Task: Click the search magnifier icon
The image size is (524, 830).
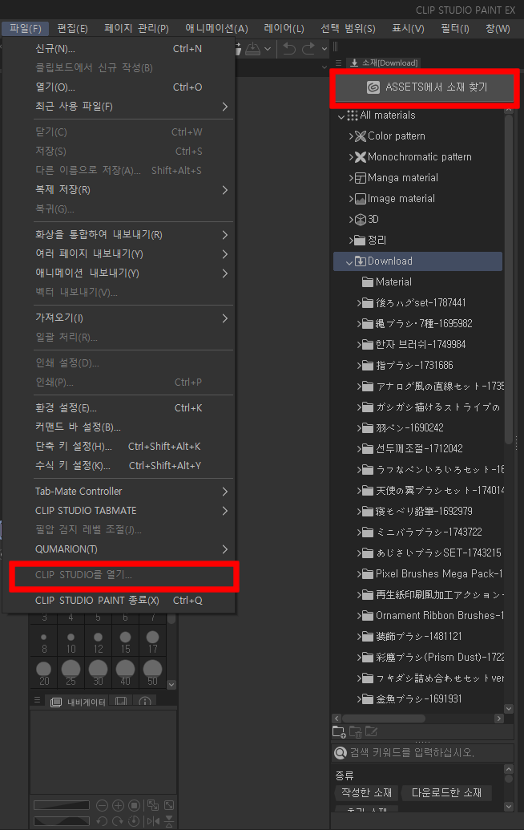Action: (x=341, y=753)
